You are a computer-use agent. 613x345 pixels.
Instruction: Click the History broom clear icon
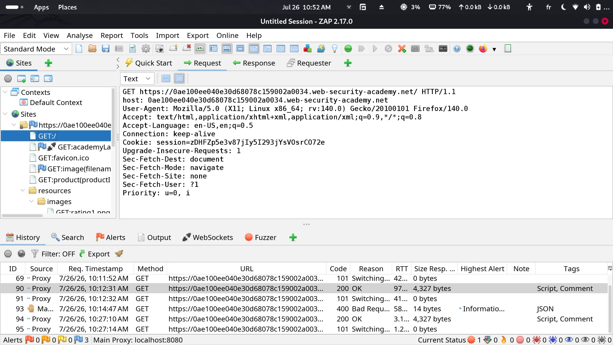pyautogui.click(x=119, y=254)
